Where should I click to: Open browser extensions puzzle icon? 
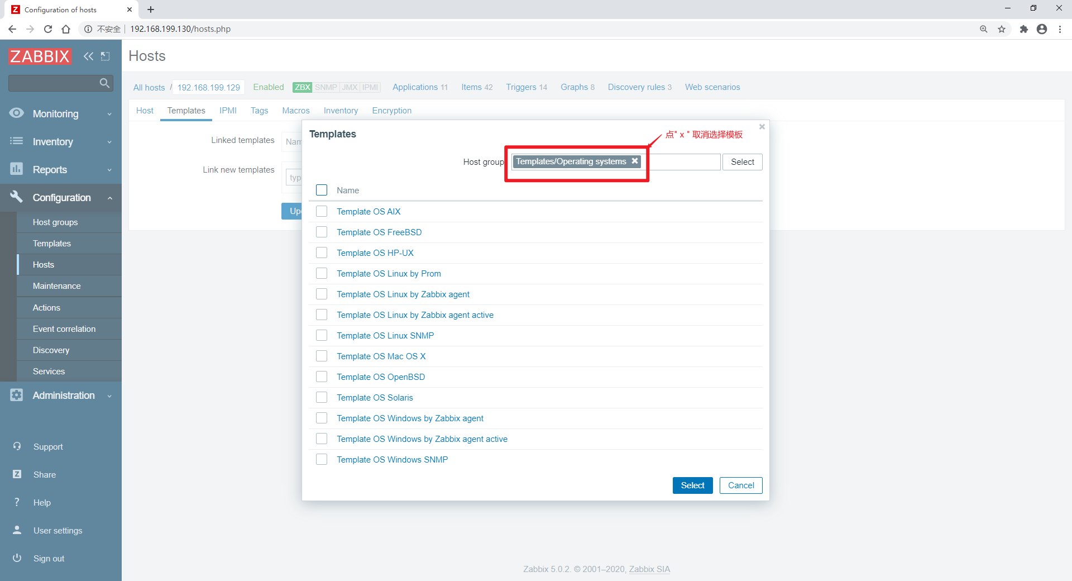1023,29
